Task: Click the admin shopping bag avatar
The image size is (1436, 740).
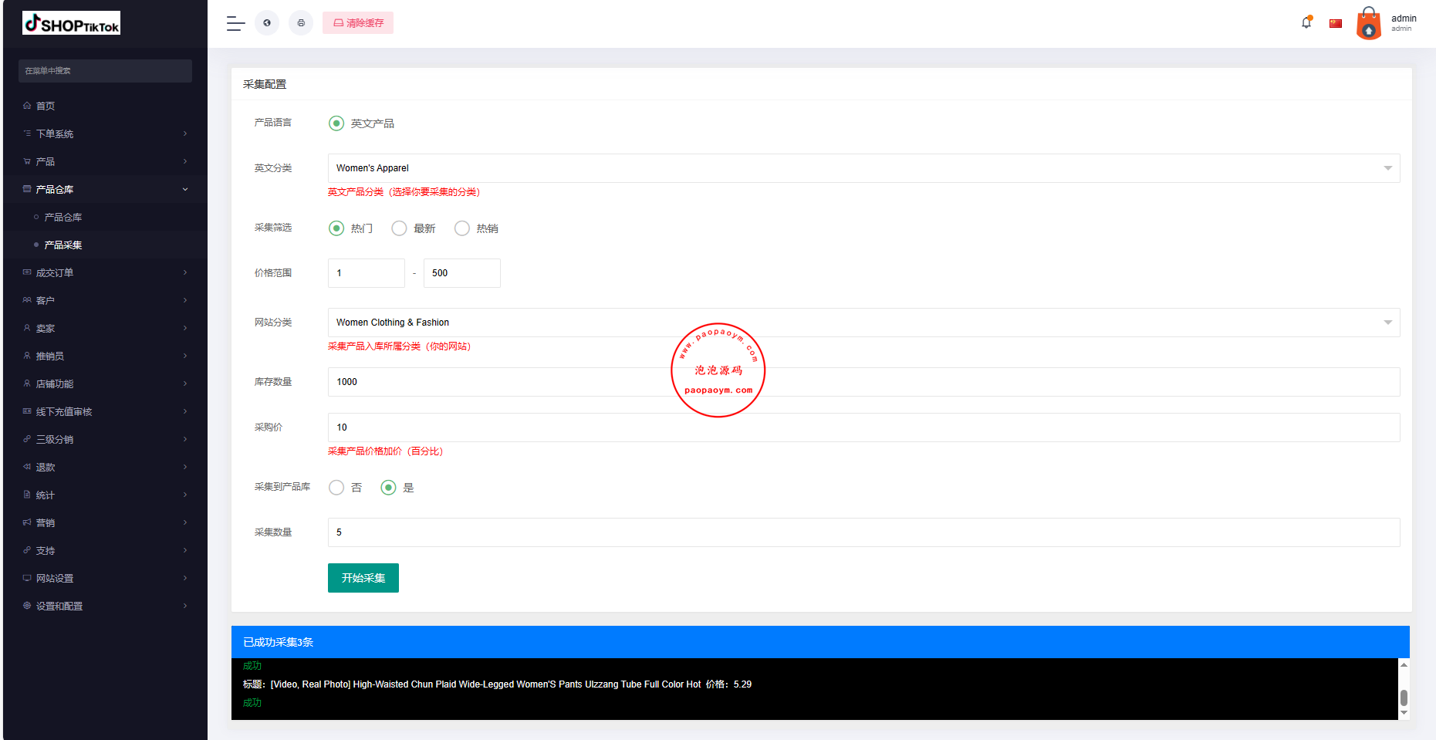Action: (1369, 23)
